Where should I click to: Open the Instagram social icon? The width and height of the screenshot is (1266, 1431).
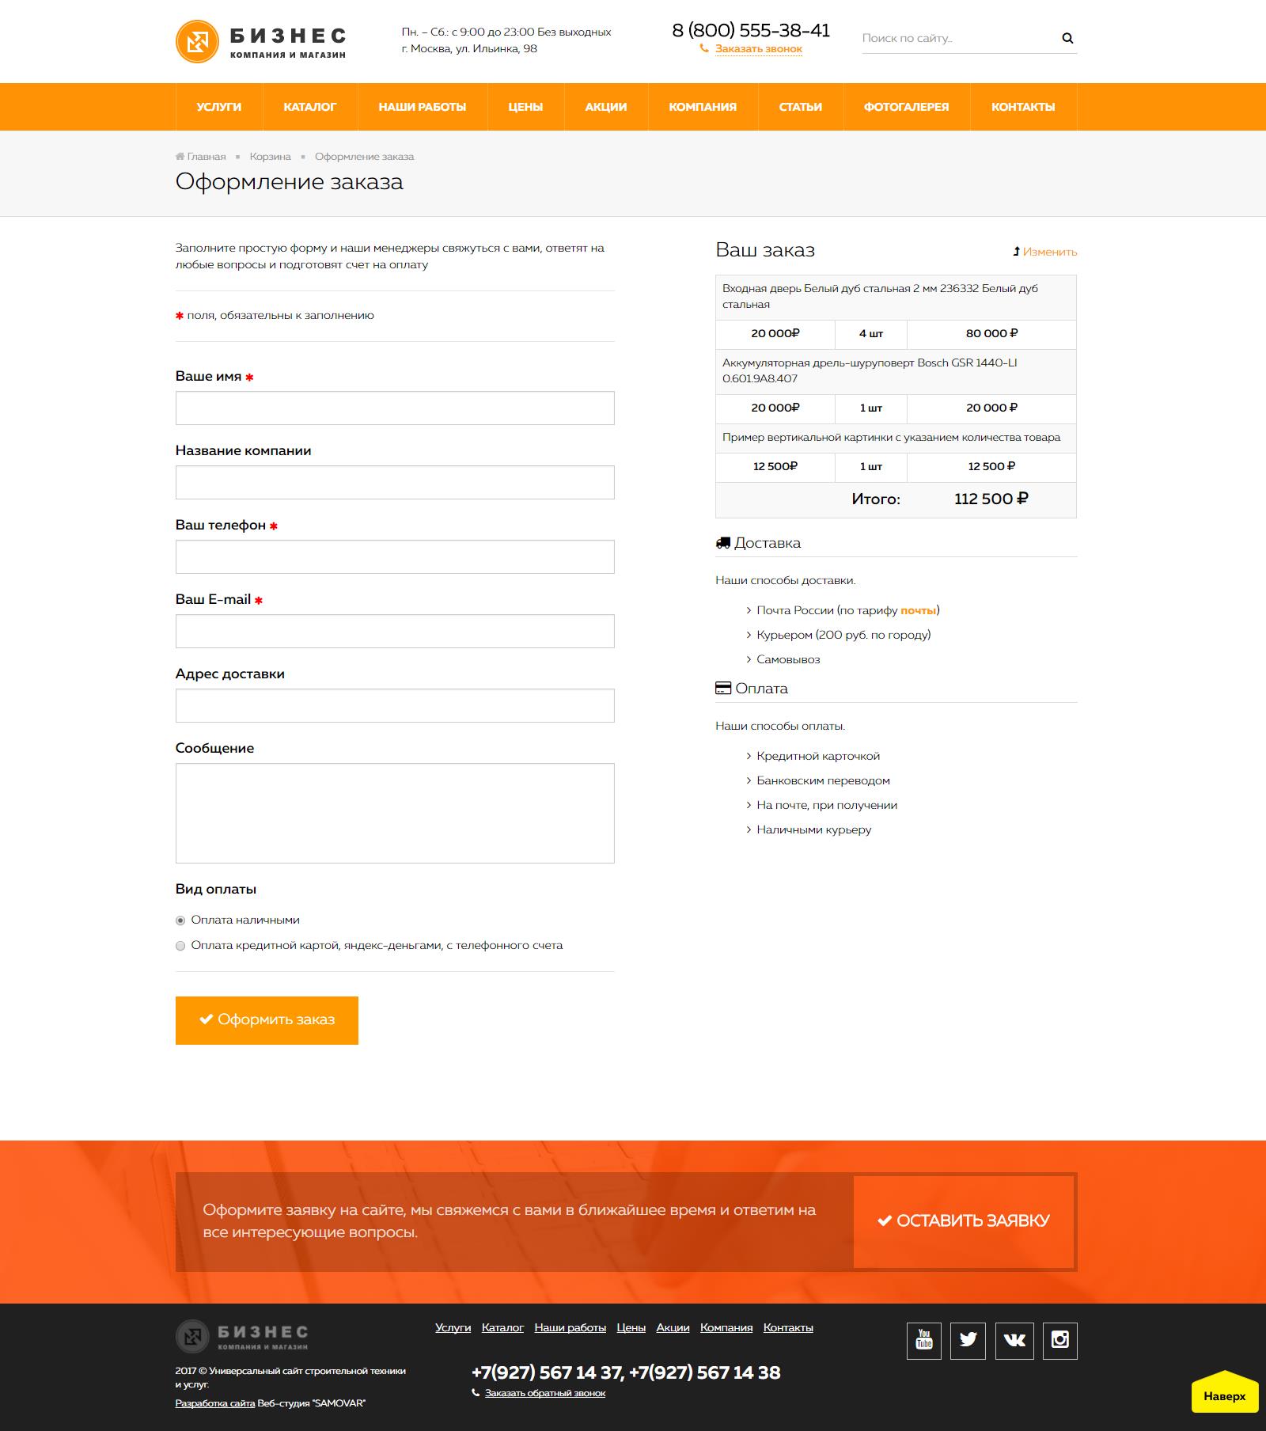1059,1340
